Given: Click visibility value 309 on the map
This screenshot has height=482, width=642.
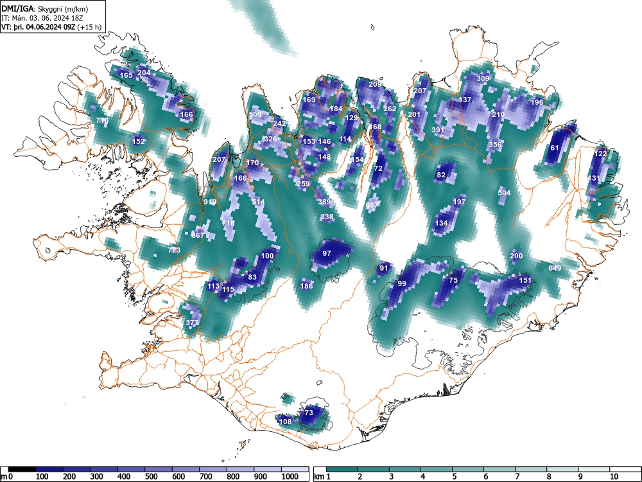Looking at the screenshot, I should [x=483, y=78].
